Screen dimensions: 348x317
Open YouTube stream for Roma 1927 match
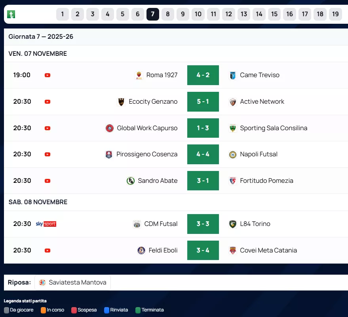pos(48,75)
